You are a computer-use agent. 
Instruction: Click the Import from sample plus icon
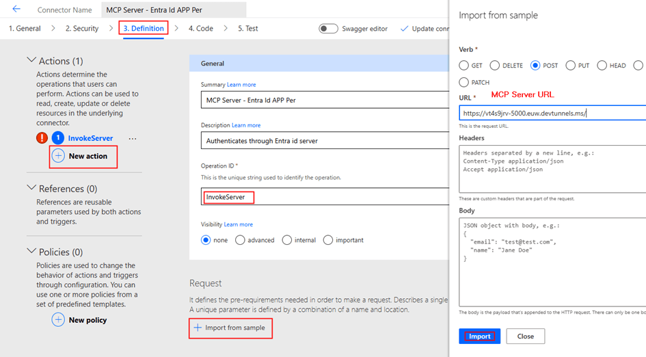(x=198, y=328)
